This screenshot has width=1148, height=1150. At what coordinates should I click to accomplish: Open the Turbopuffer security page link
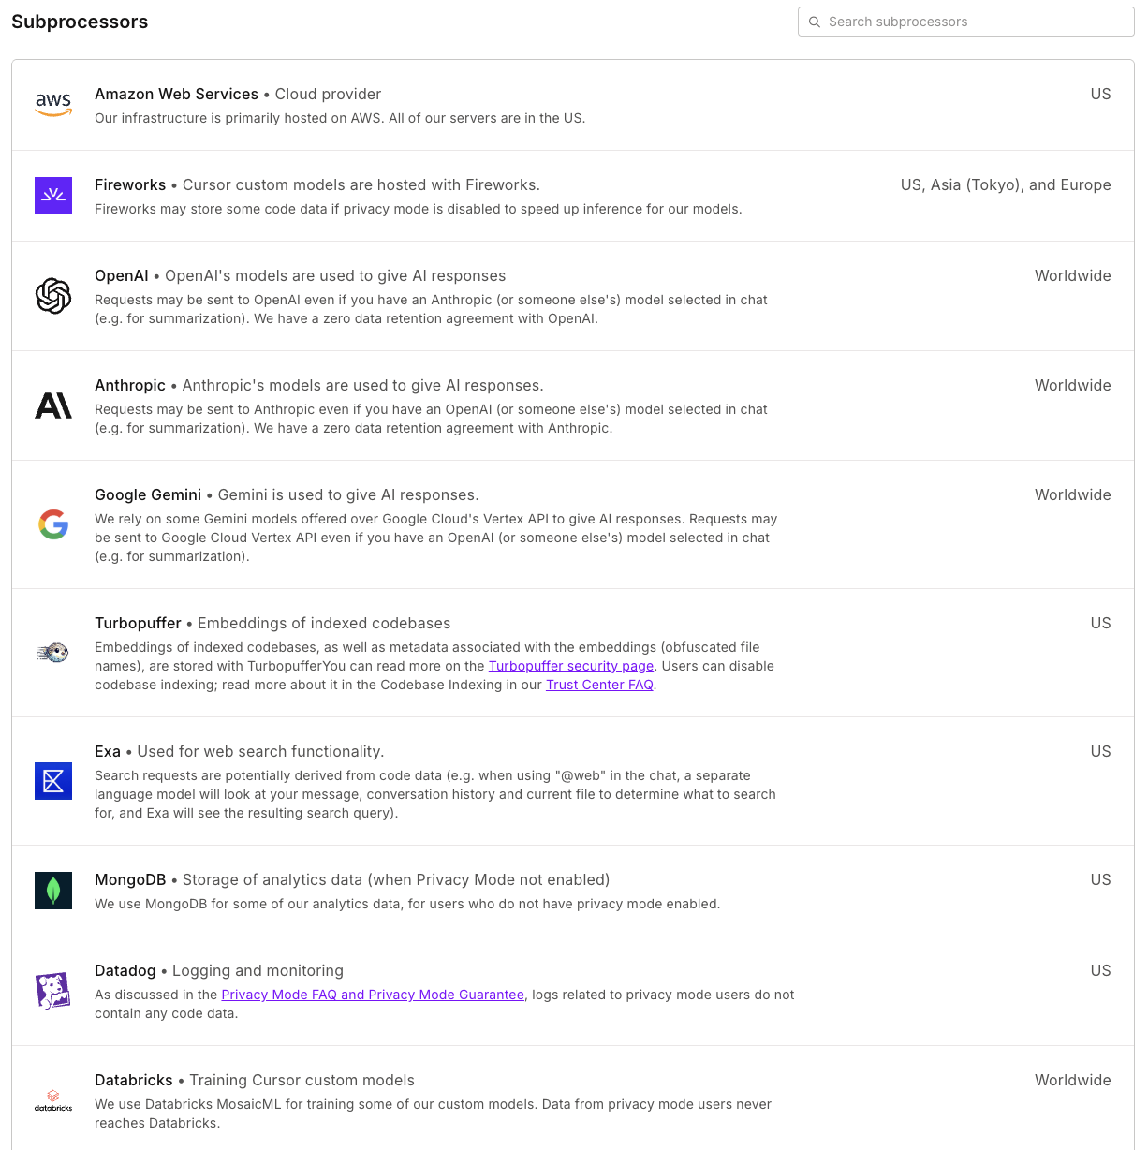point(570,666)
